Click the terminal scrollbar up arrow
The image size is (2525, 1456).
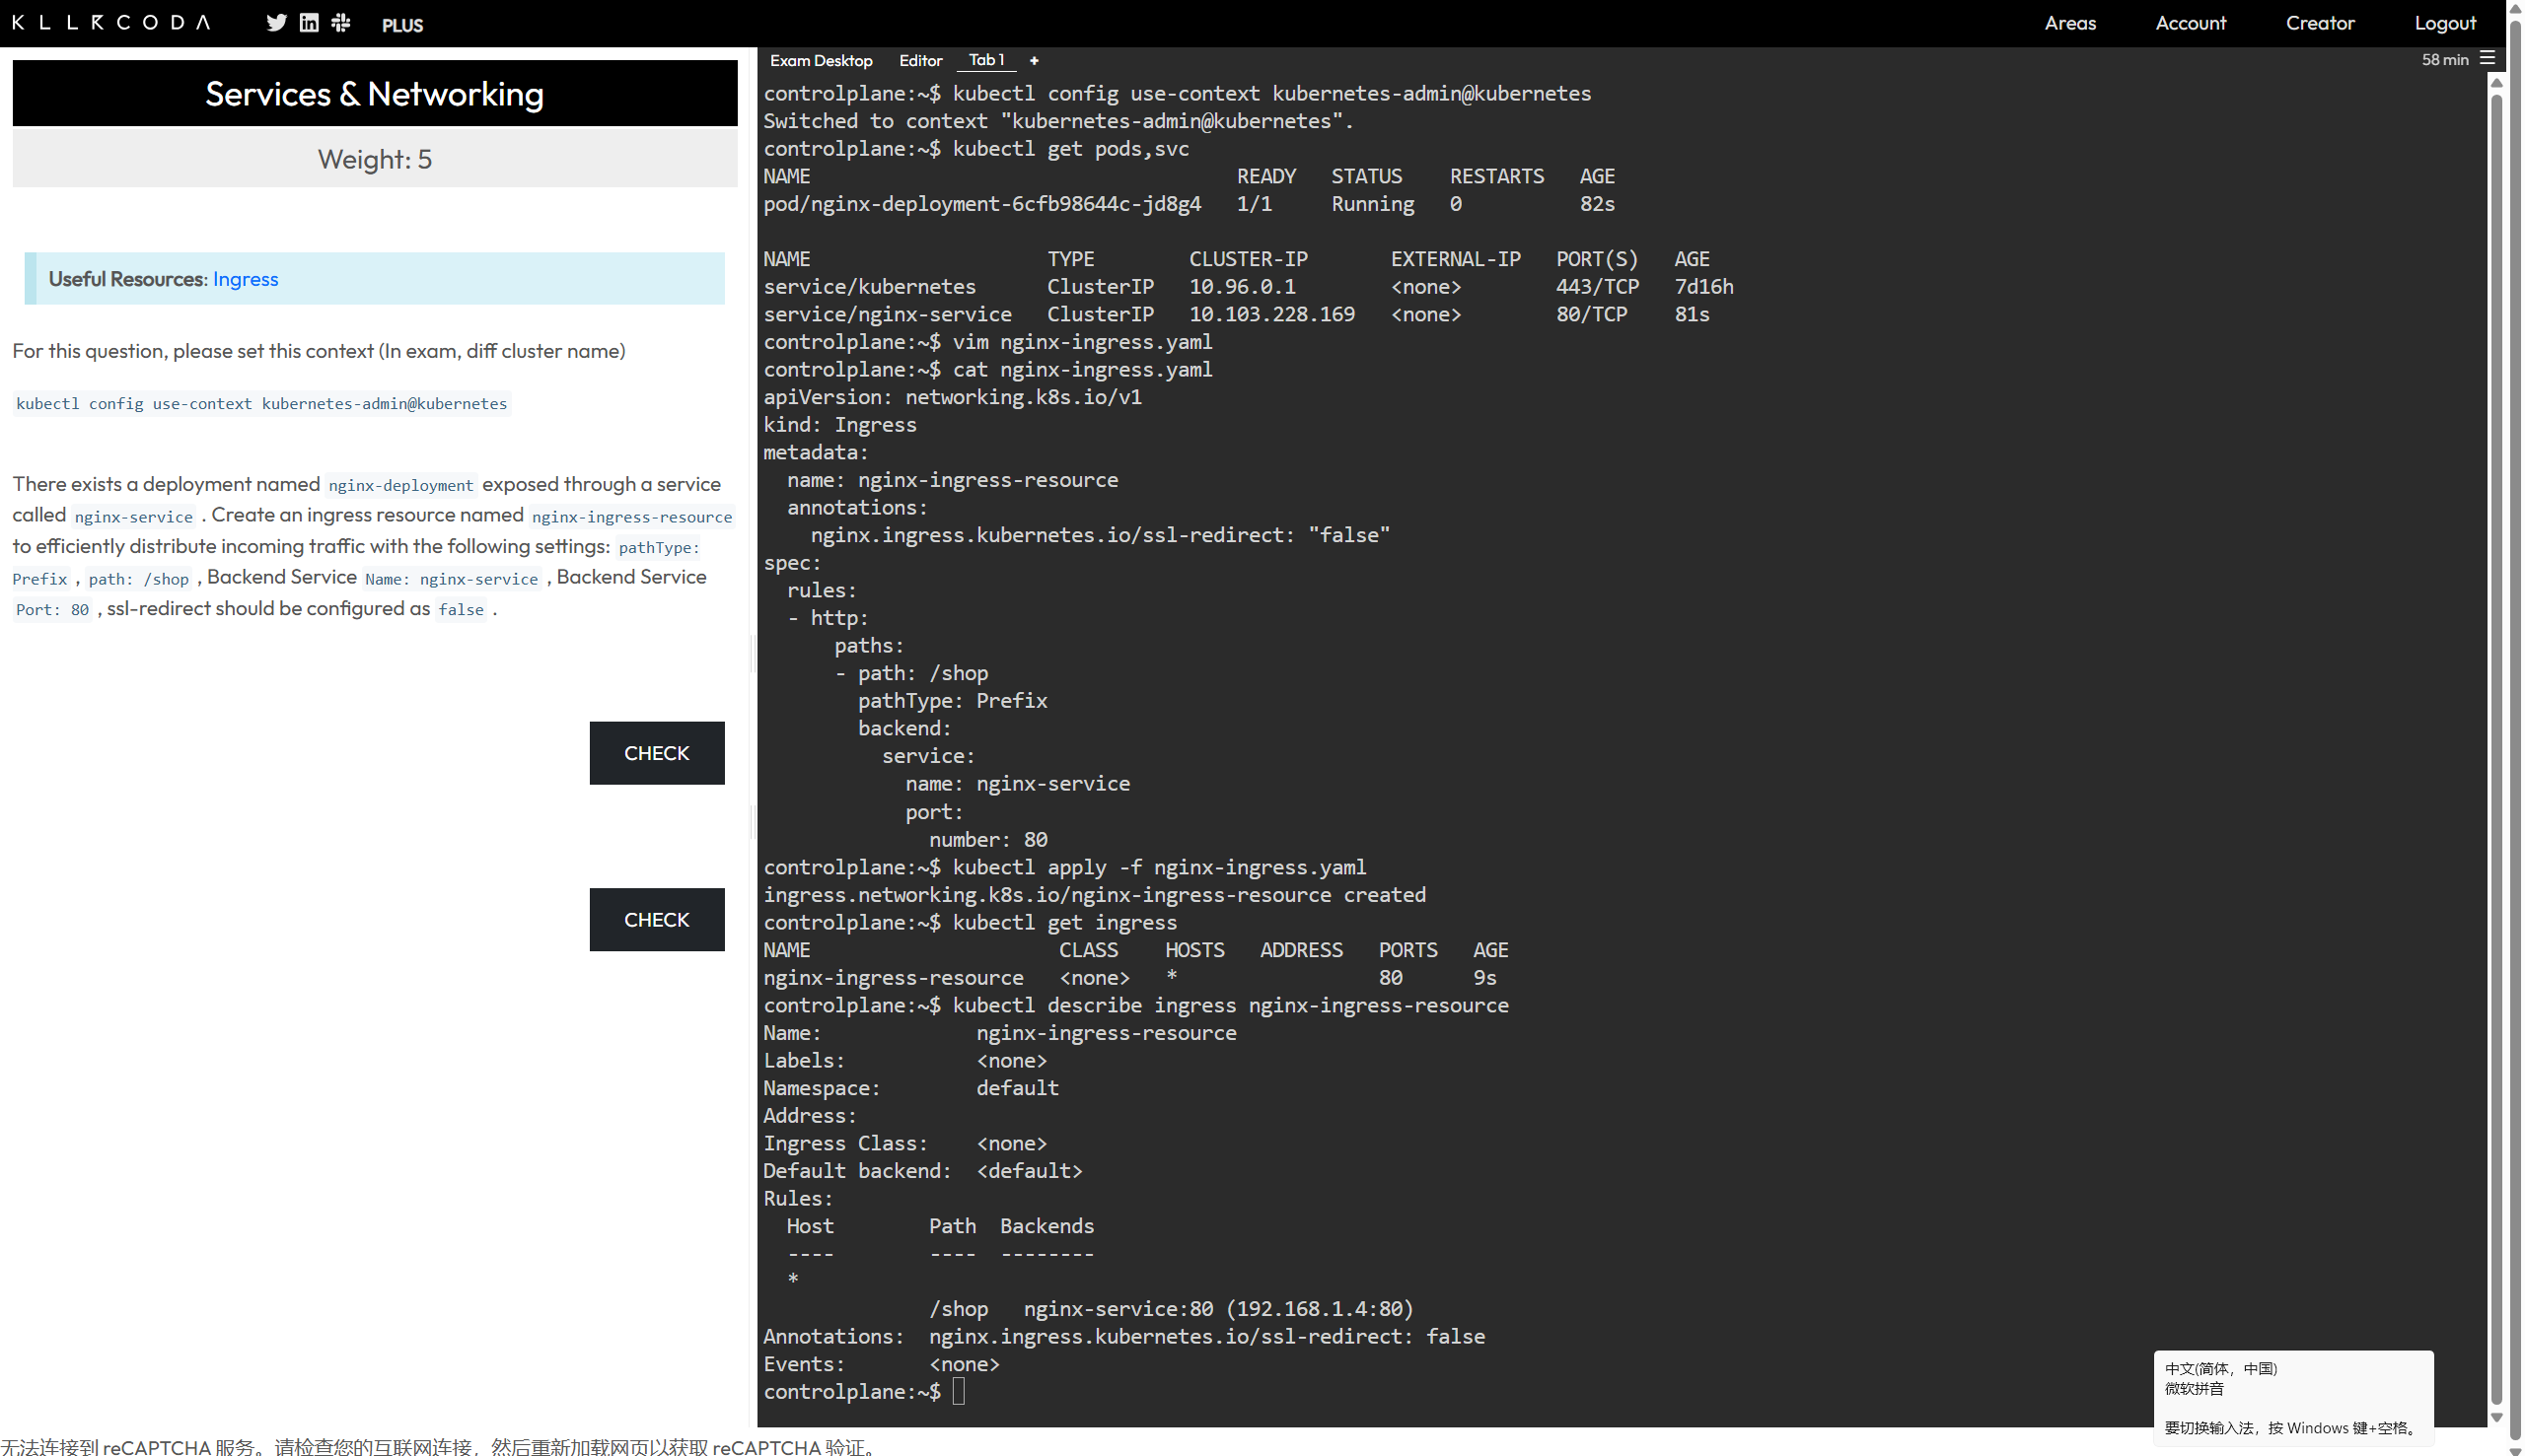click(2496, 83)
